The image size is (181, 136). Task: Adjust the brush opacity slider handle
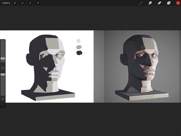3,75
